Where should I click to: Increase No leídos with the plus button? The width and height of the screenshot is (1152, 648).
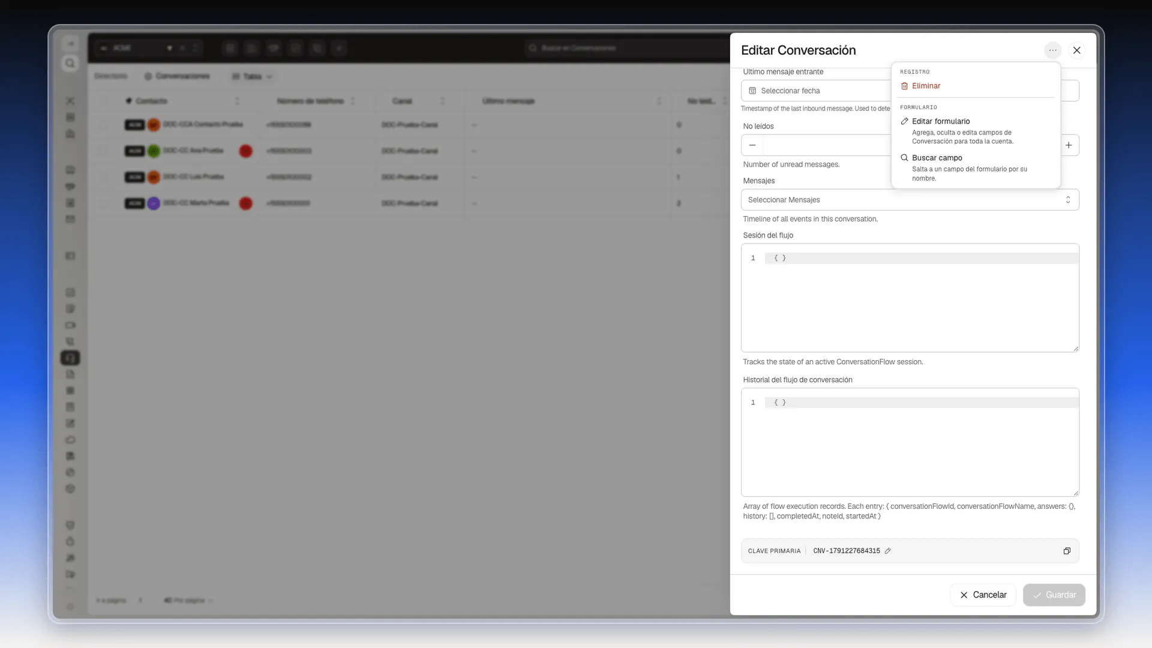(x=1069, y=145)
